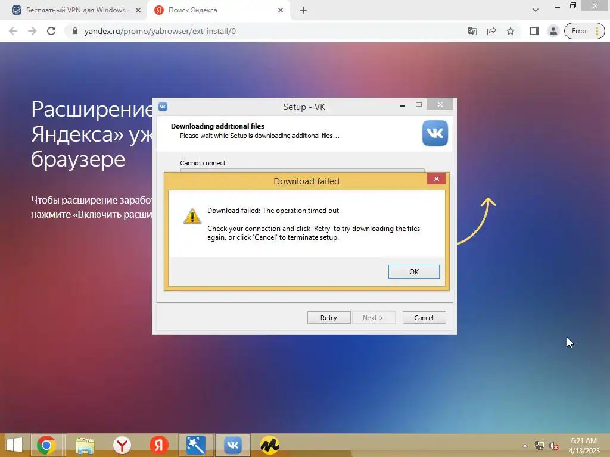Show hidden system tray icons
610x457 pixels.
tap(525, 446)
